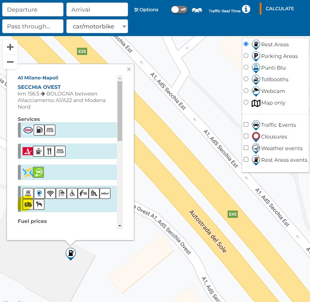Image resolution: width=310 pixels, height=302 pixels.
Task: Click the wheelchair accessibility icon
Action: pyautogui.click(x=72, y=193)
